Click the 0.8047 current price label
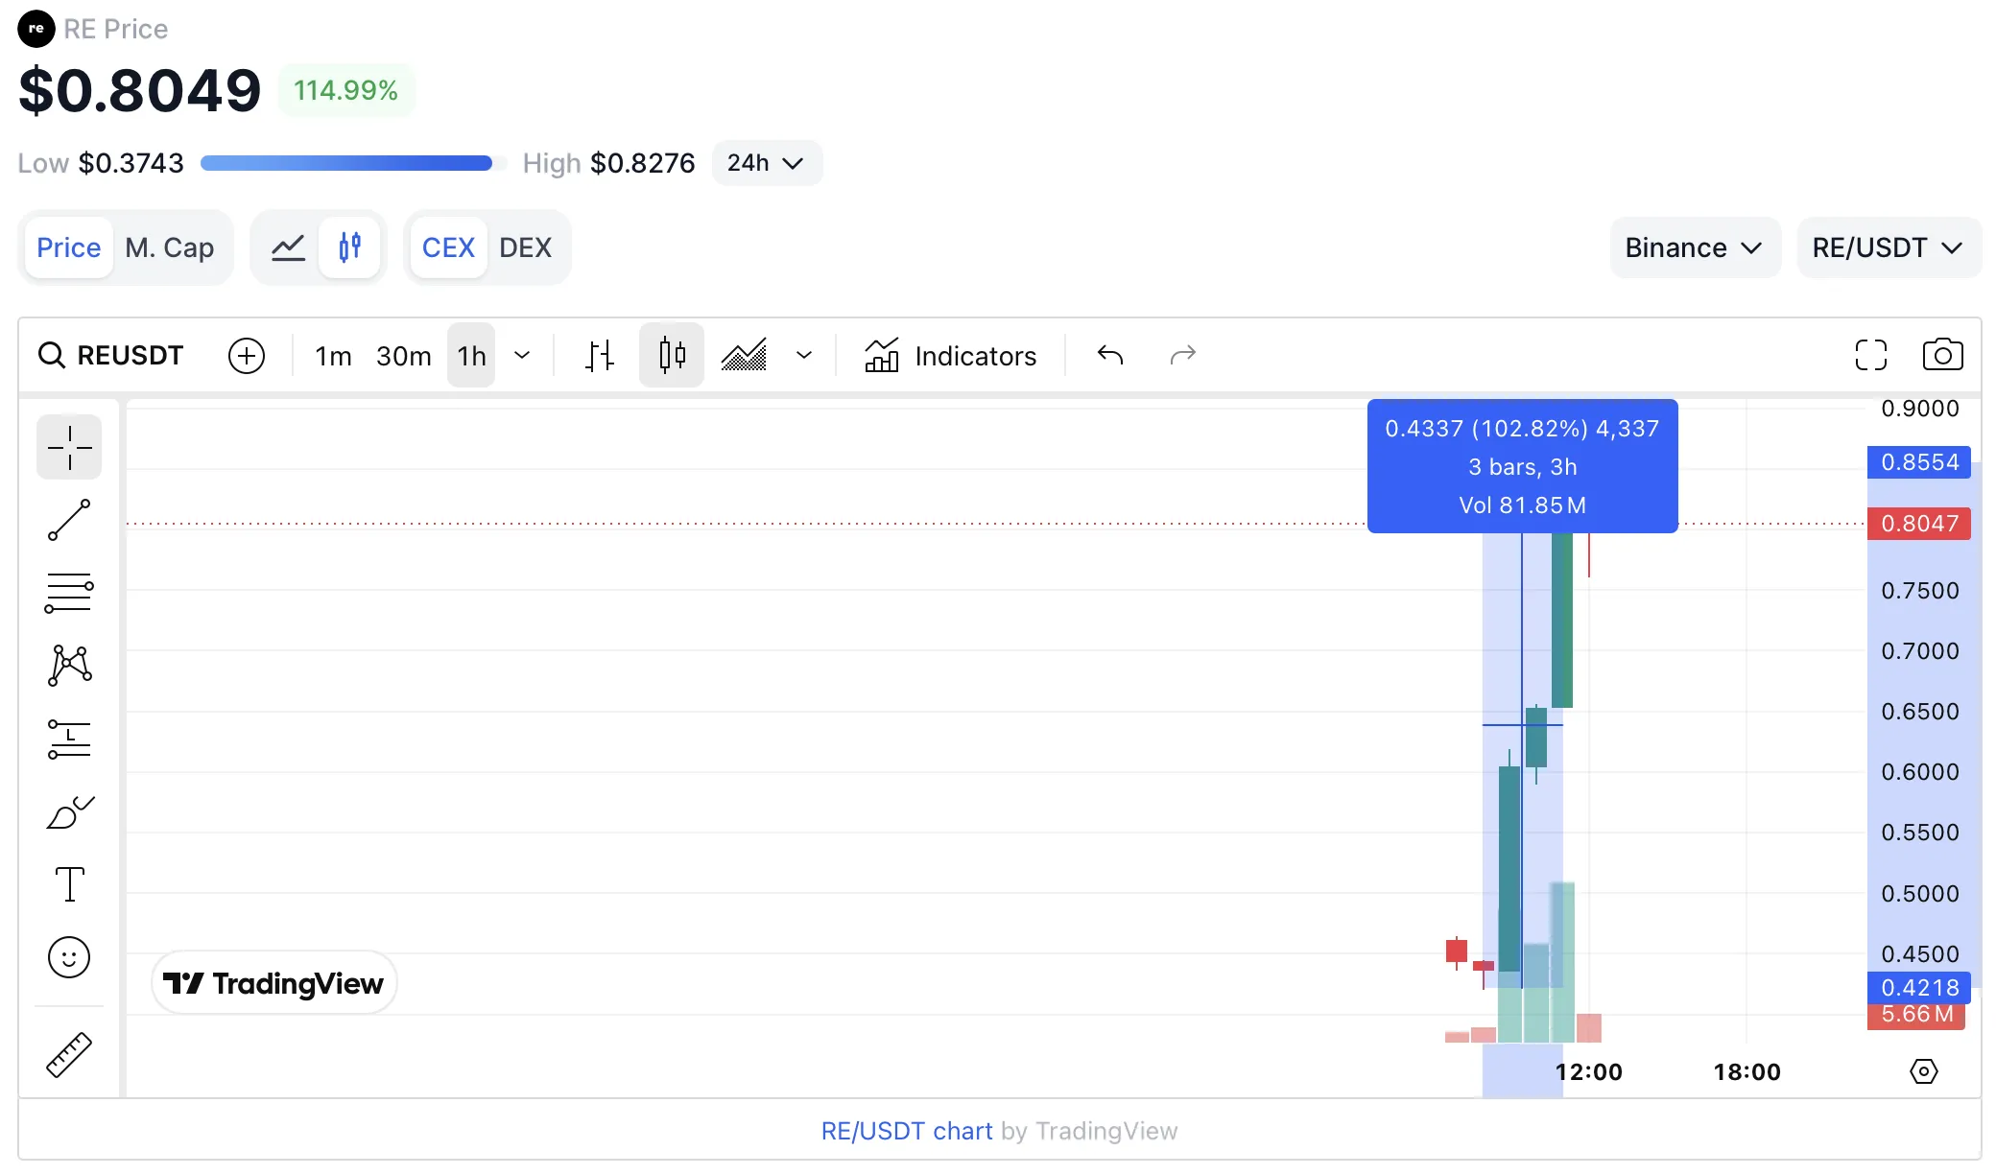The width and height of the screenshot is (1996, 1174). [x=1919, y=524]
